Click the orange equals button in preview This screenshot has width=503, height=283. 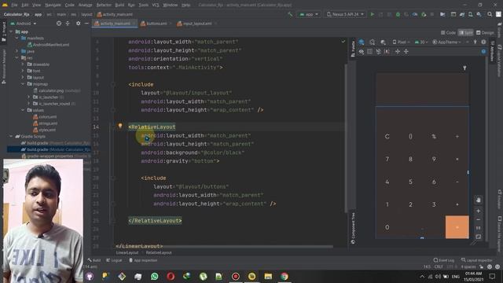pos(457,227)
